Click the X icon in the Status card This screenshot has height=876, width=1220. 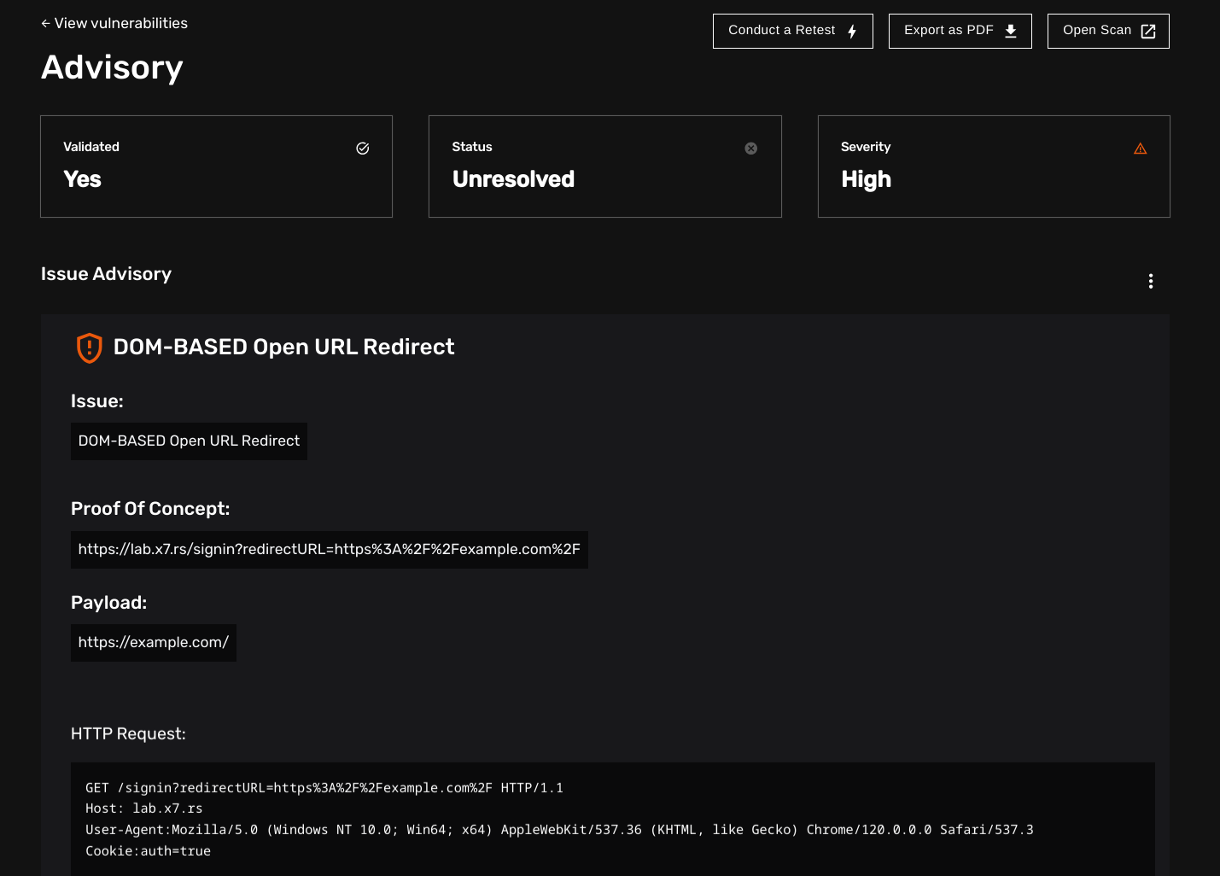click(750, 148)
